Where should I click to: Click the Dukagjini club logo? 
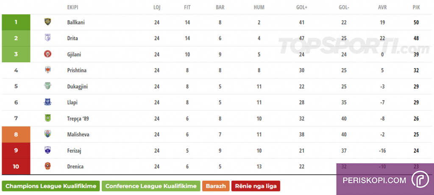(x=48, y=86)
